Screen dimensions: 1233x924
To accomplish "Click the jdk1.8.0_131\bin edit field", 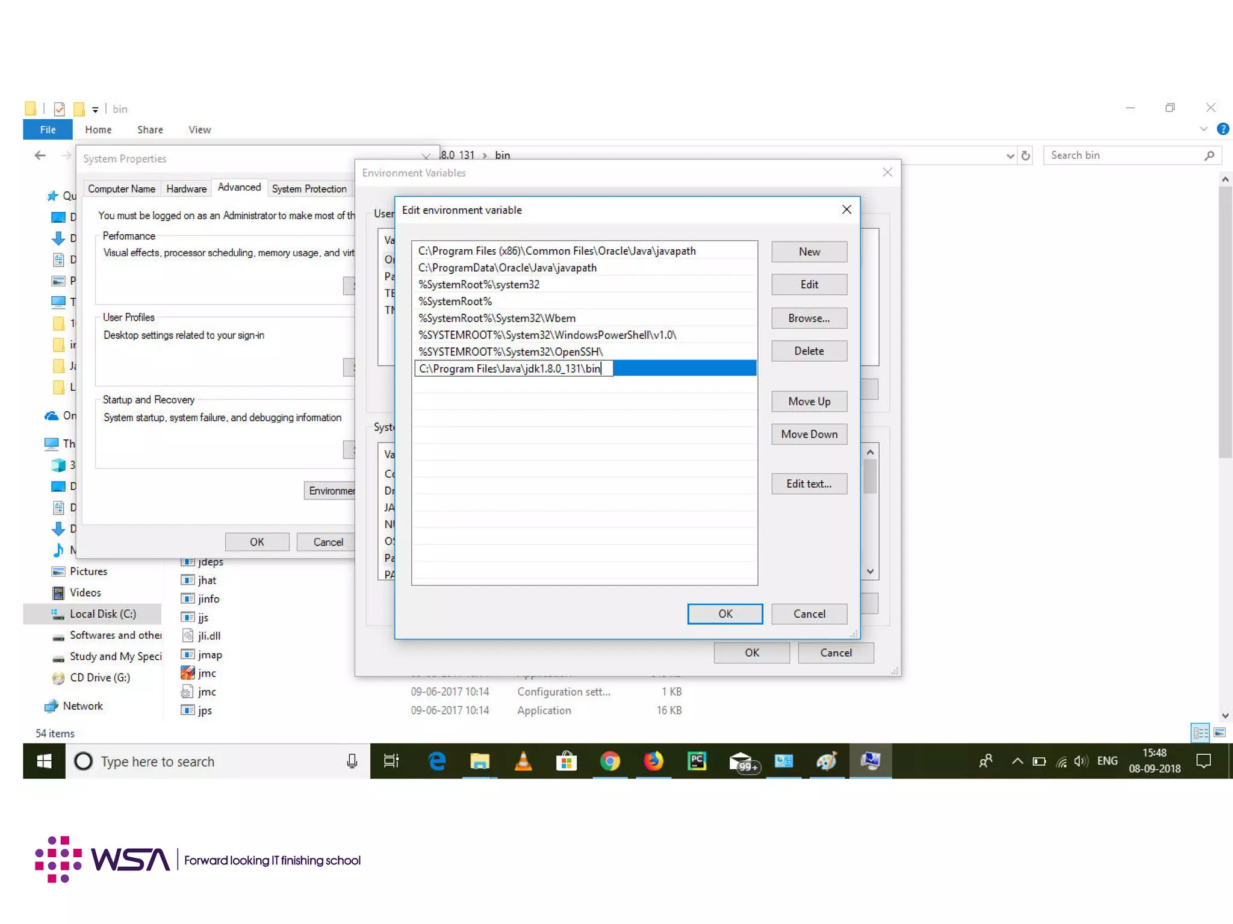I will click(x=514, y=368).
